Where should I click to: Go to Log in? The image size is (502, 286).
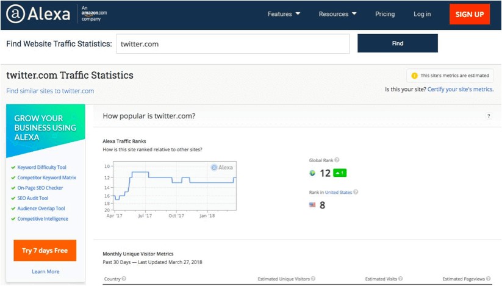coord(422,14)
